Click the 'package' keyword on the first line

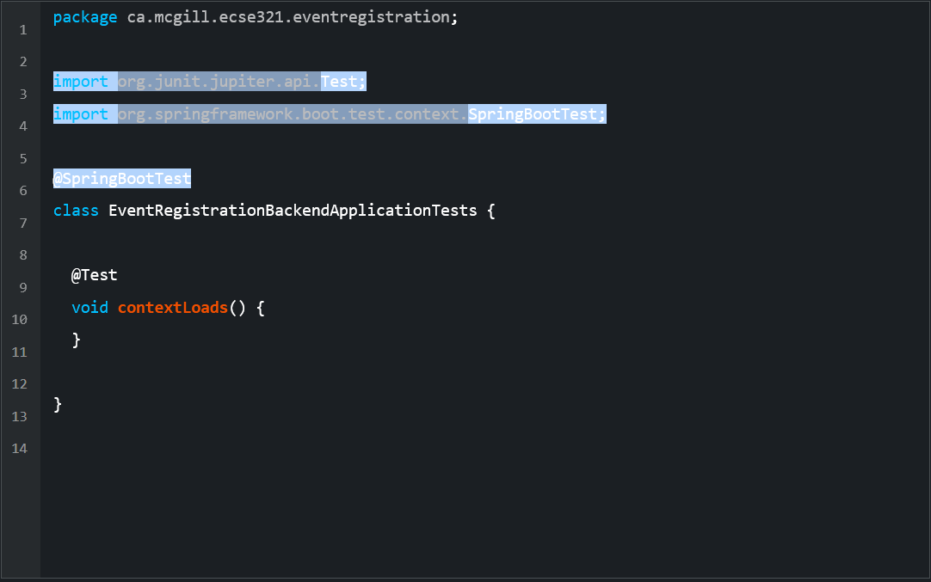click(x=85, y=17)
